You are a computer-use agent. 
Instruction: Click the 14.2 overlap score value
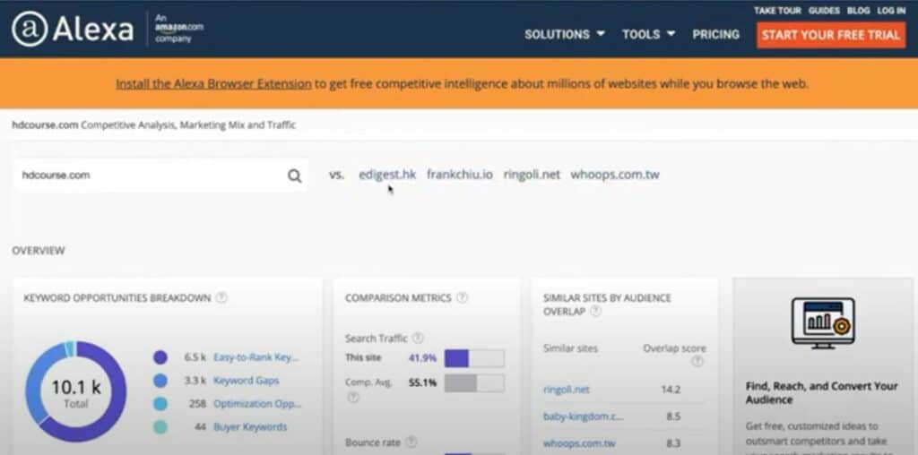tap(671, 390)
